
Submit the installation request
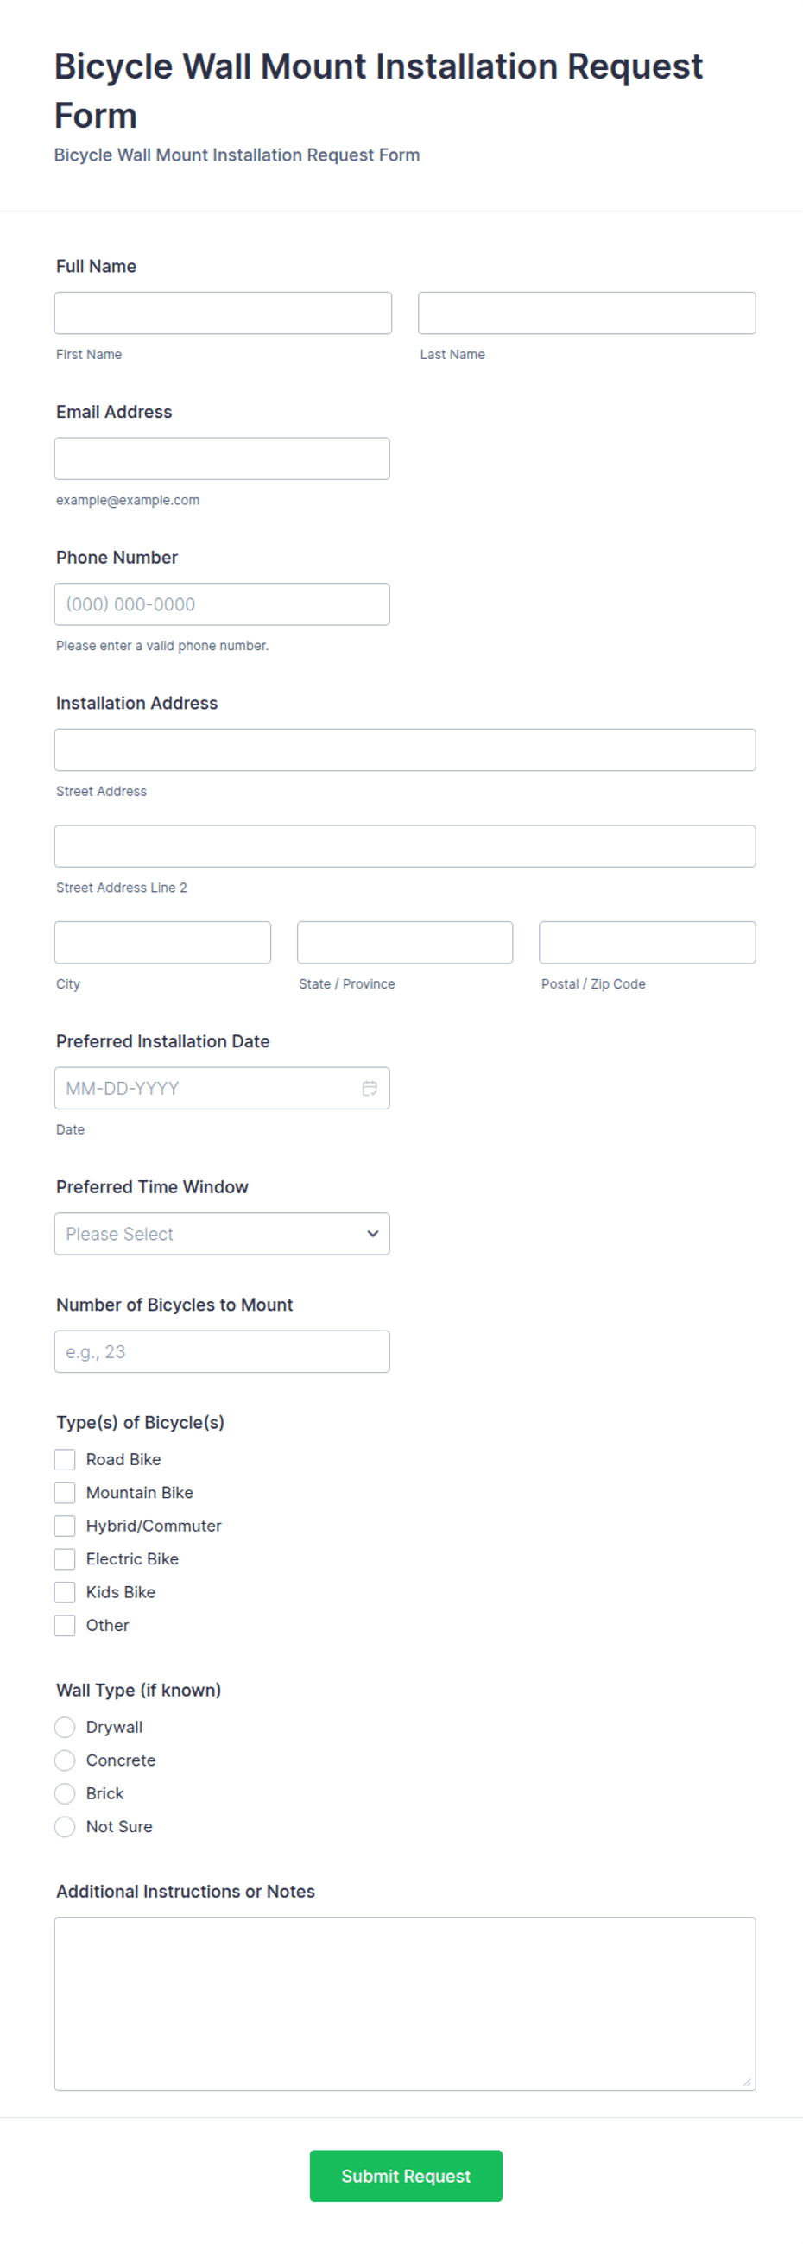pyautogui.click(x=406, y=2175)
